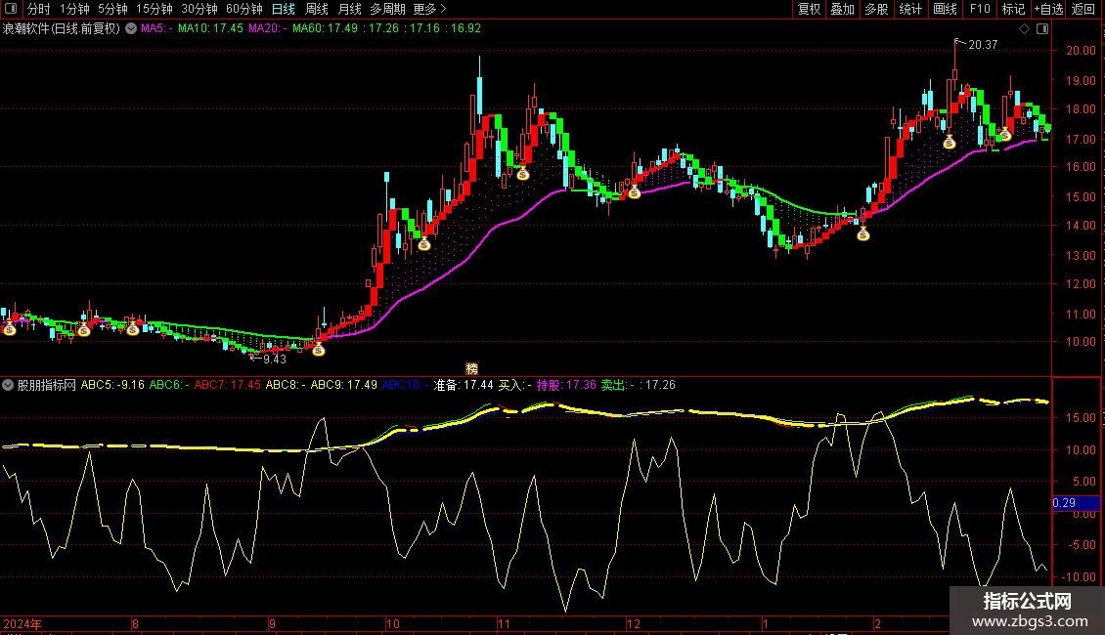Click the blue ABC10 indicator label
The height and width of the screenshot is (635, 1105).
405,385
